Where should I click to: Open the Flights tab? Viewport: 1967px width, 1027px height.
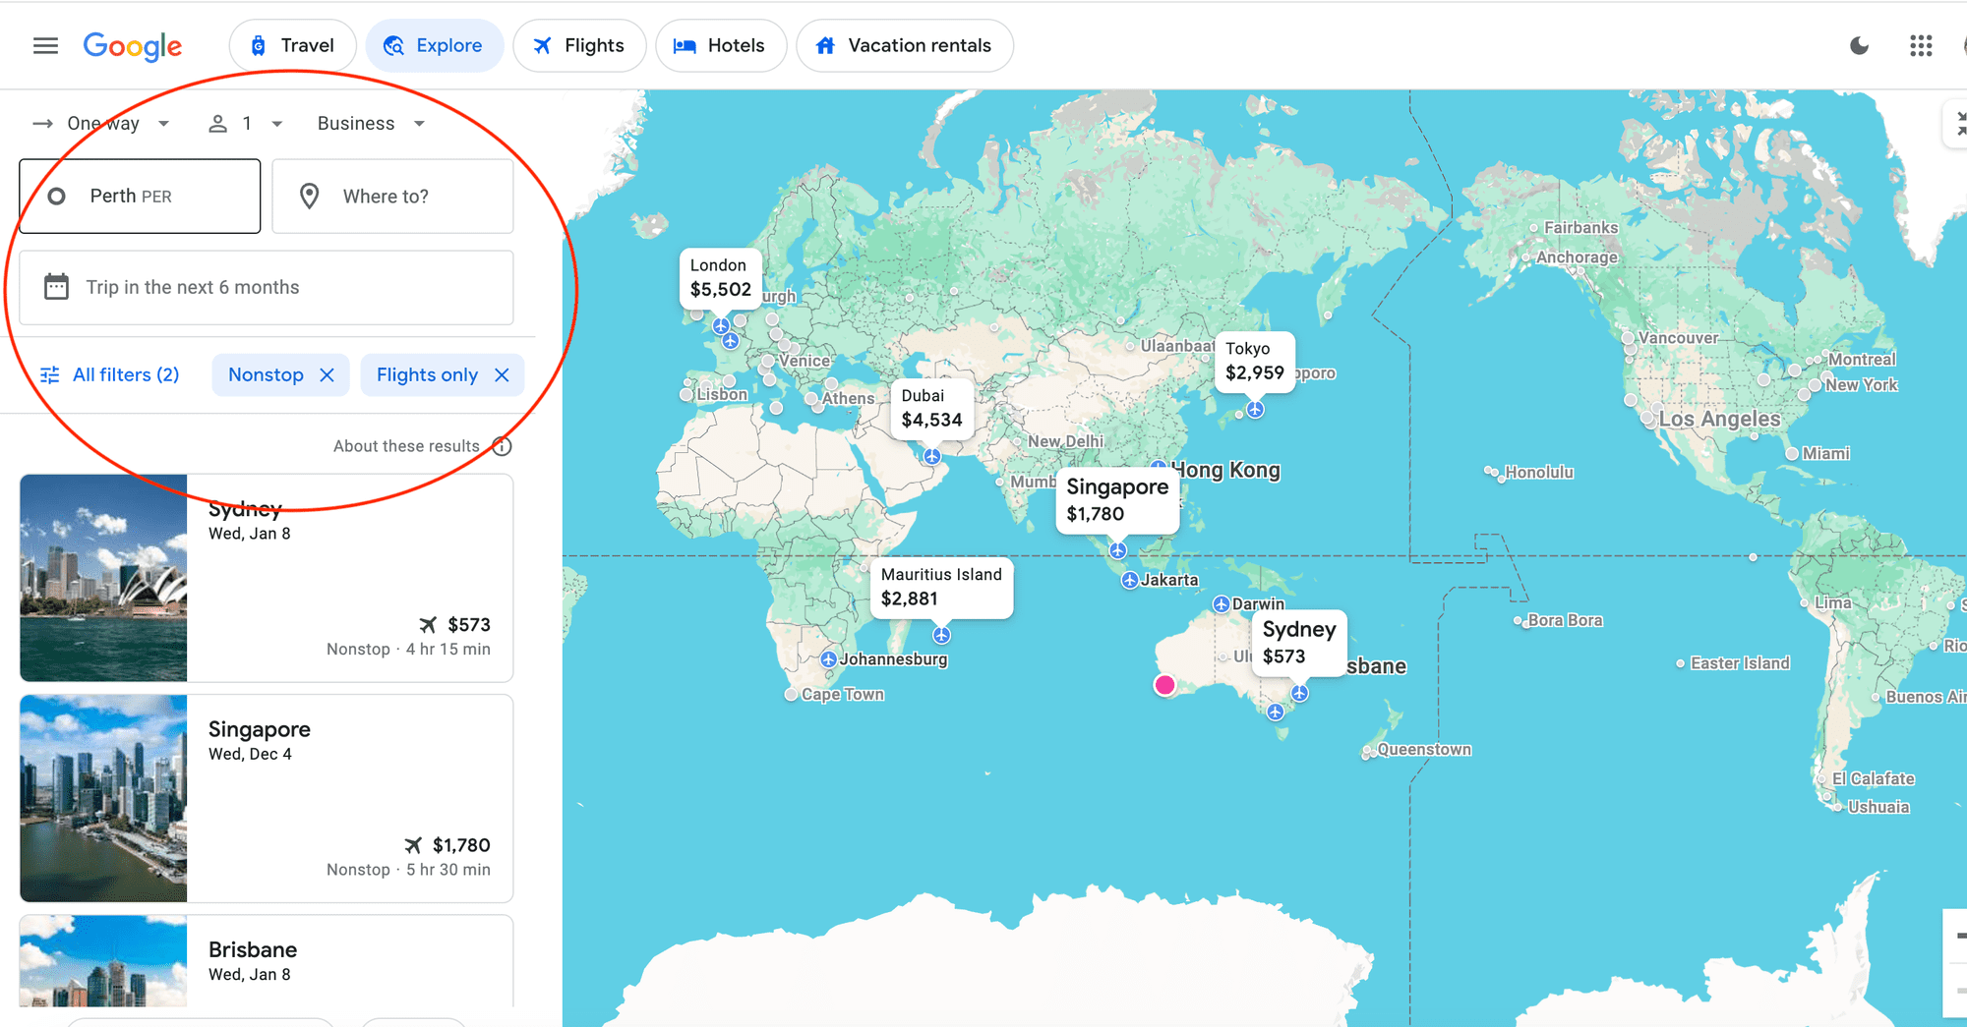[579, 45]
